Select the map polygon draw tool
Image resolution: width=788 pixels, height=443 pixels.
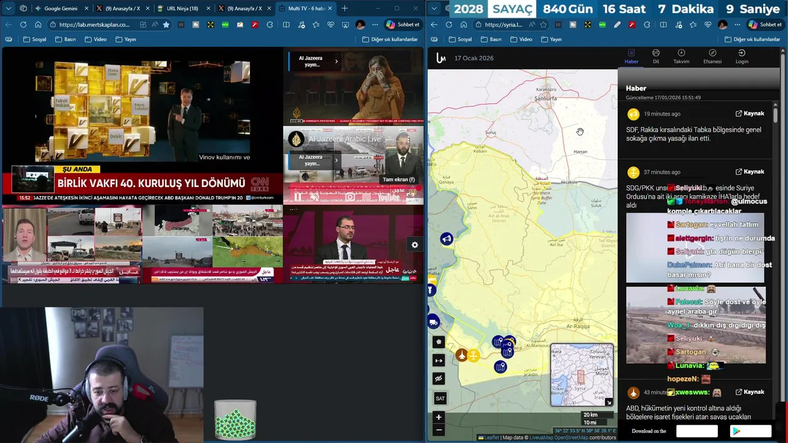click(439, 341)
